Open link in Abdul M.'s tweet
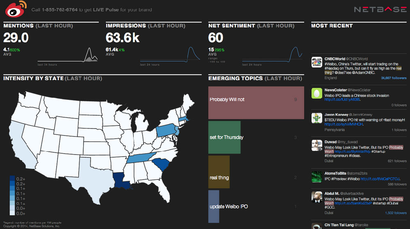Screen dimensions: 410x229 click(x=353, y=203)
